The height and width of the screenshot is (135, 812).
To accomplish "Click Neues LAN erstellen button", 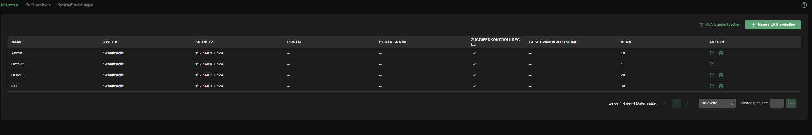I will pyautogui.click(x=773, y=25).
